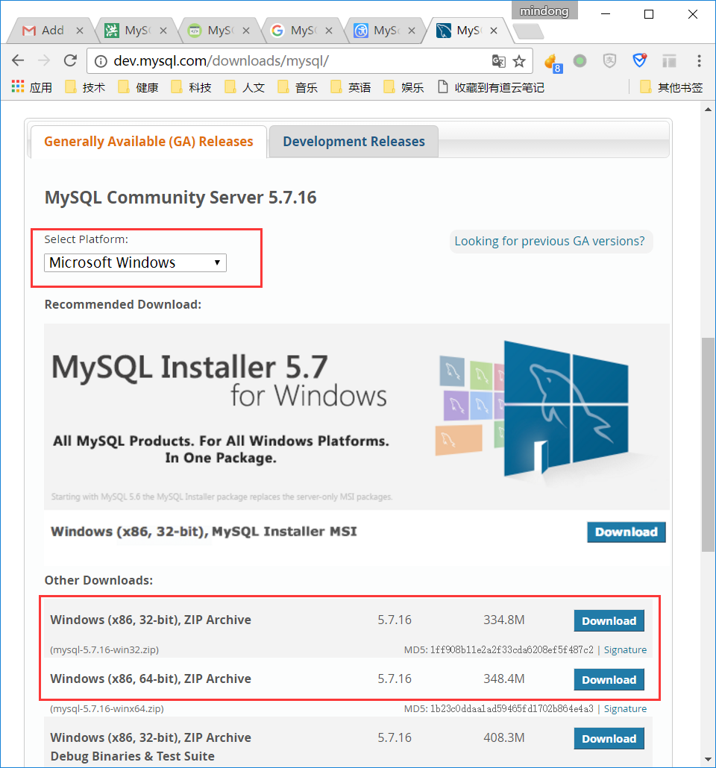The width and height of the screenshot is (716, 768).
Task: Open the 科技 bookmarks folder
Action: point(192,87)
